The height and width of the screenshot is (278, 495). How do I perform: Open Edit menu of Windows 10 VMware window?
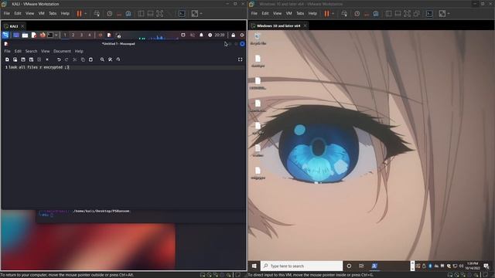[265, 14]
